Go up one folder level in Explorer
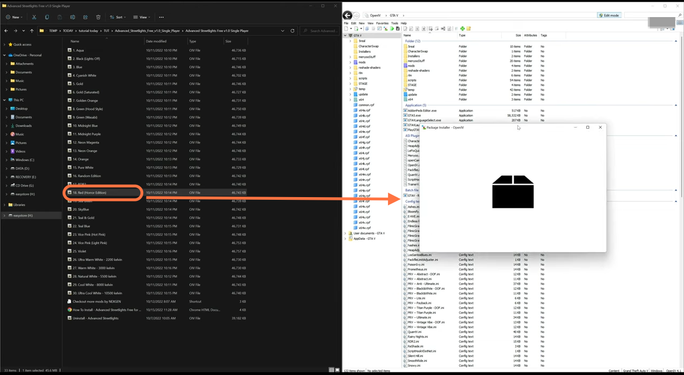684x375 pixels. pyautogui.click(x=32, y=31)
